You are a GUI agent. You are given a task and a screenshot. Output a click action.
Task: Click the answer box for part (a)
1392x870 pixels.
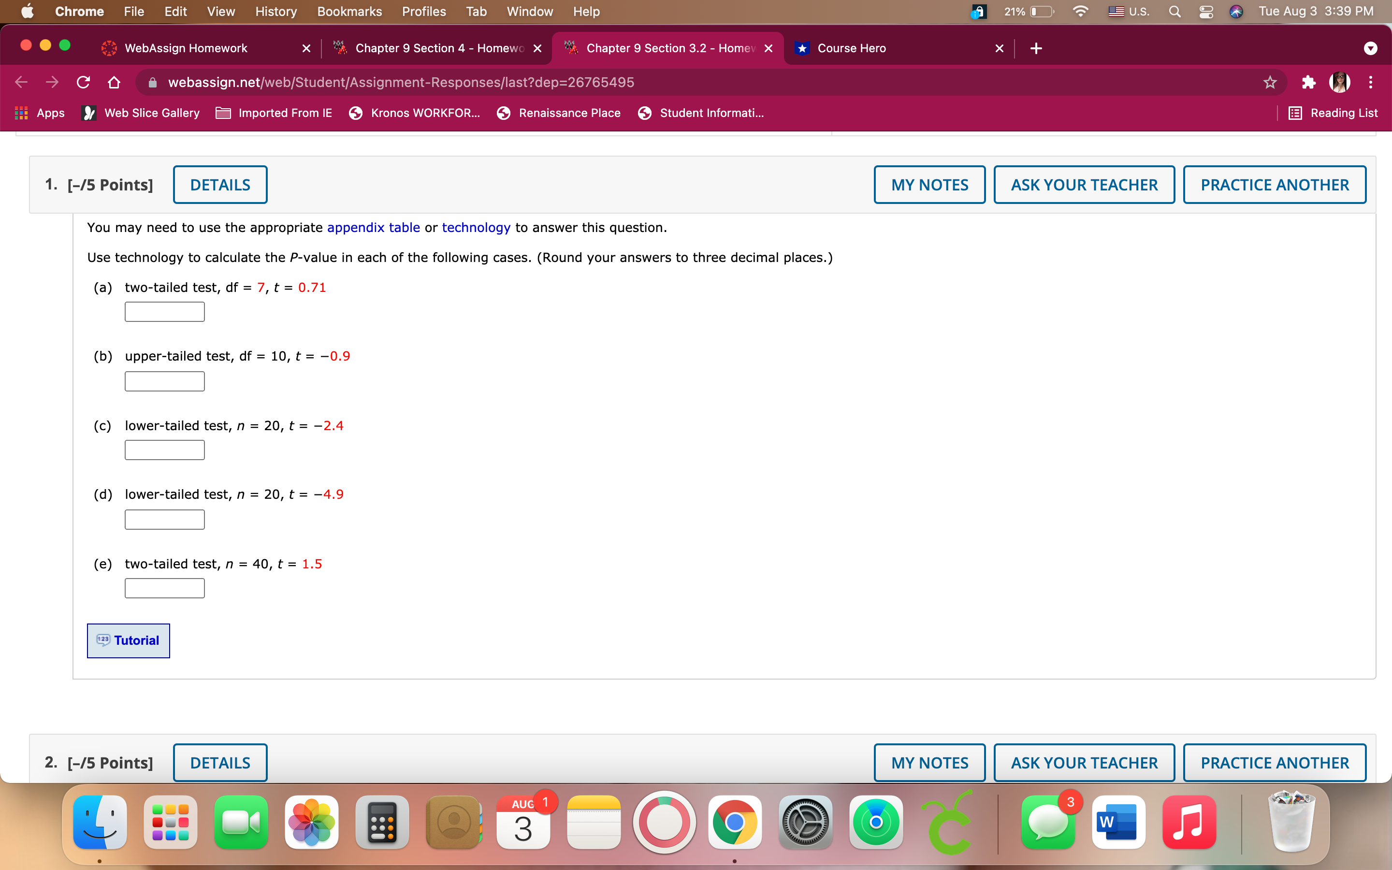(x=164, y=312)
